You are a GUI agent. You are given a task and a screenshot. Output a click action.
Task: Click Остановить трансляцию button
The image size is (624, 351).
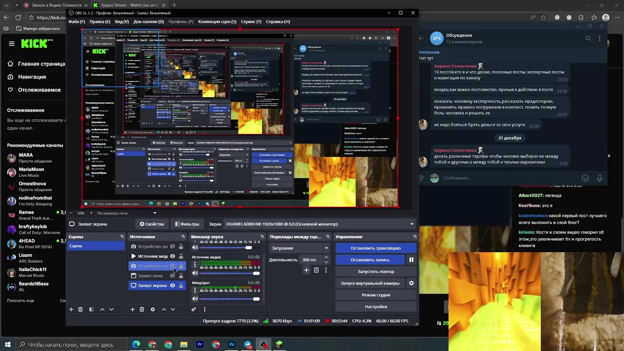pos(375,248)
